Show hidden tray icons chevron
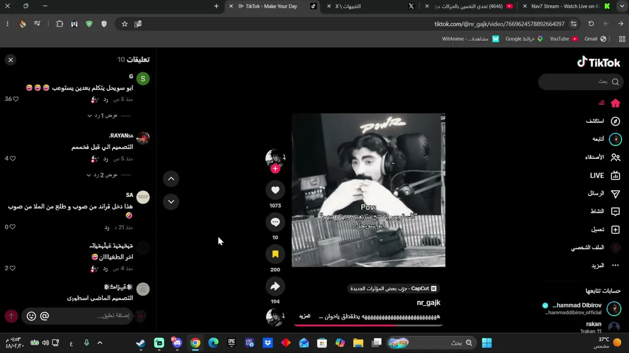 tap(100, 343)
